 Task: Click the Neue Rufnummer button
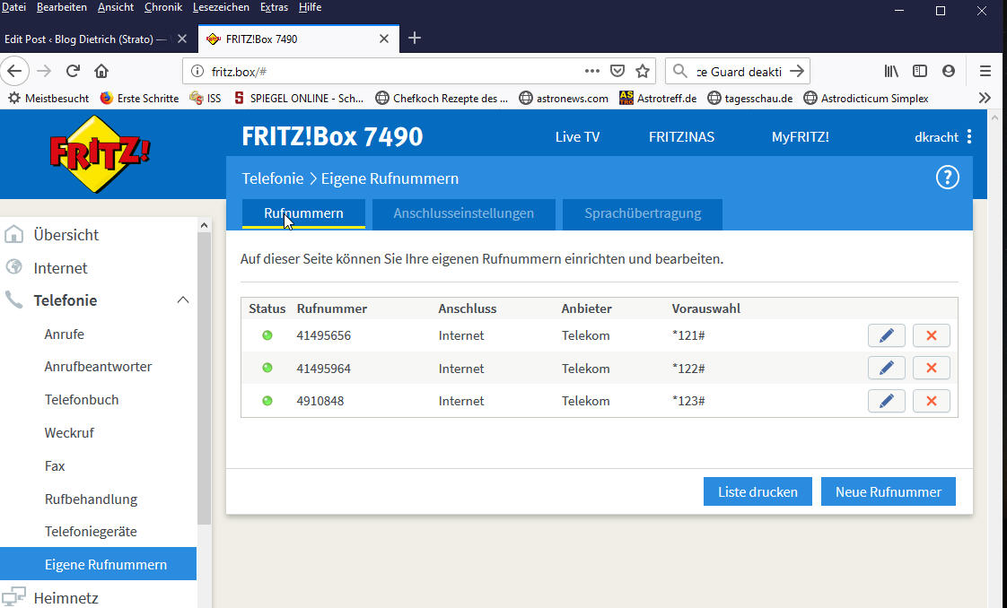click(x=888, y=491)
